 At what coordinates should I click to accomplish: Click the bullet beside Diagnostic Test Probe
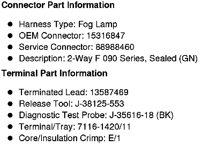point(10,115)
